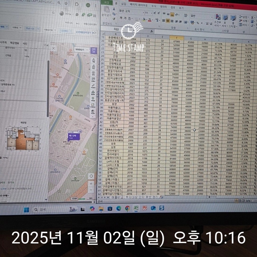Open the 123세대~ filter dropdown

(x=66, y=31)
